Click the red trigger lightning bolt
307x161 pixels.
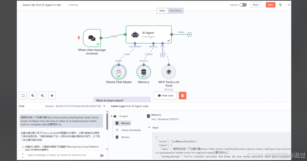tap(79, 38)
